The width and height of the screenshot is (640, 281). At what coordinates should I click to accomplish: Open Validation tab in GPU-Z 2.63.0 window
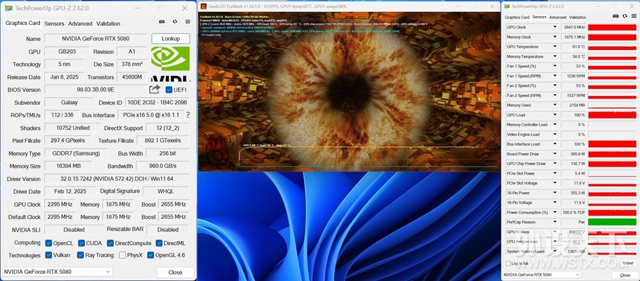tap(577, 17)
